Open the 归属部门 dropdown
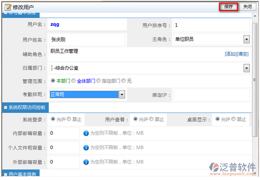Screen dimensions: 260x180 point(246,68)
